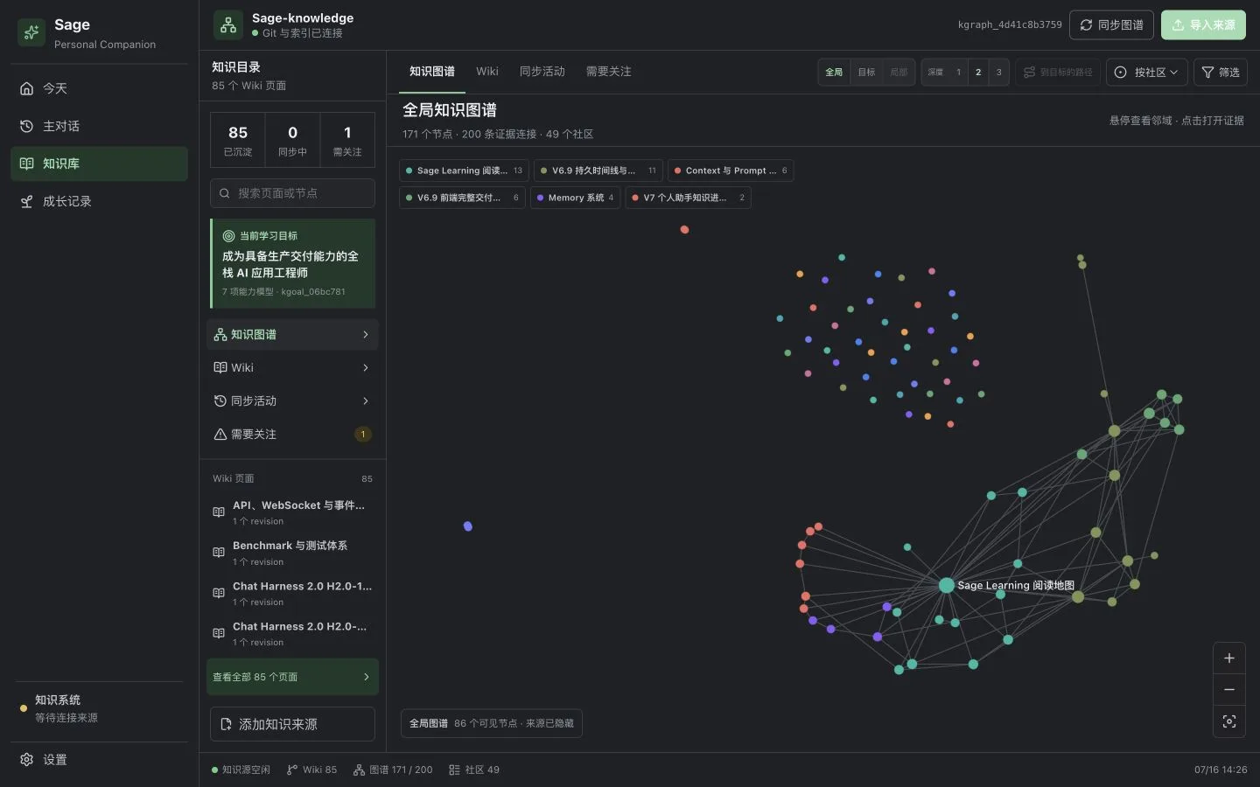Toggle the Context 与 Prompt community chip
This screenshot has width=1260, height=787.
pyautogui.click(x=731, y=171)
